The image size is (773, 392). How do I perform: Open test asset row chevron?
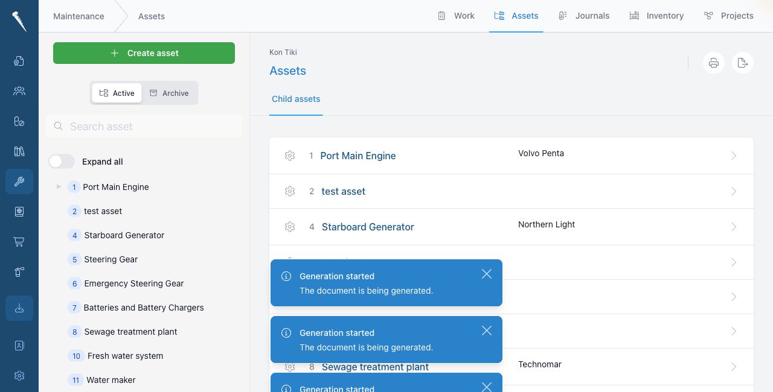click(734, 191)
